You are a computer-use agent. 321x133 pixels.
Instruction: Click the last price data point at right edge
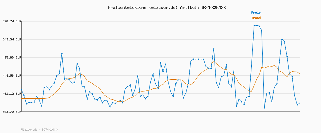[300, 103]
